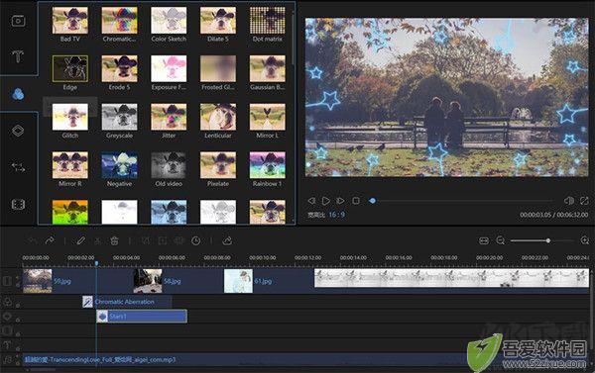This screenshot has height=373, width=595.
Task: Step to the previous frame in preview
Action: pos(311,200)
